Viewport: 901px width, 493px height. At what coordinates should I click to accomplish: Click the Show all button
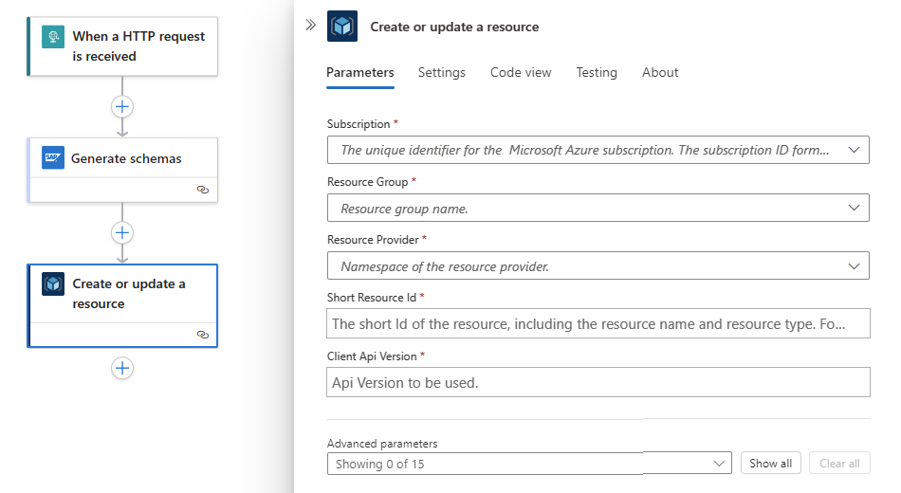point(770,464)
